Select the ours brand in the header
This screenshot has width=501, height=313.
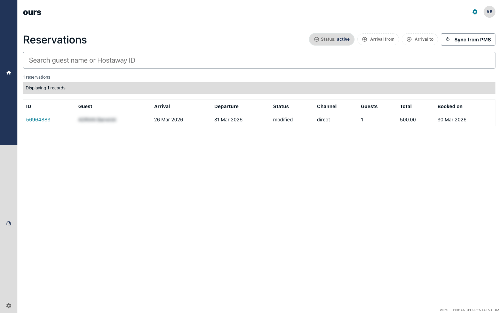click(x=32, y=12)
